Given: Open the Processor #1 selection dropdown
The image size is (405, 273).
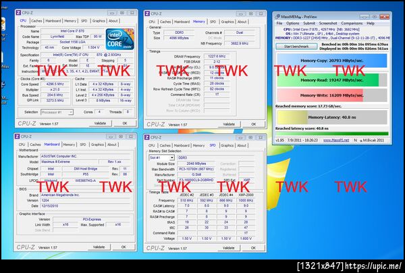Looking at the screenshot, I should pyautogui.click(x=57, y=112).
